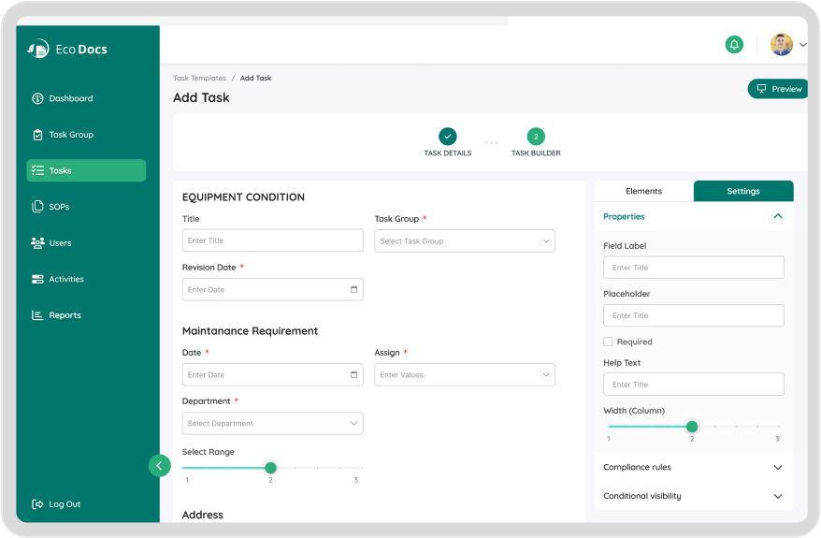Switch to the Settings tab
Image resolution: width=821 pixels, height=538 pixels.
pos(743,191)
